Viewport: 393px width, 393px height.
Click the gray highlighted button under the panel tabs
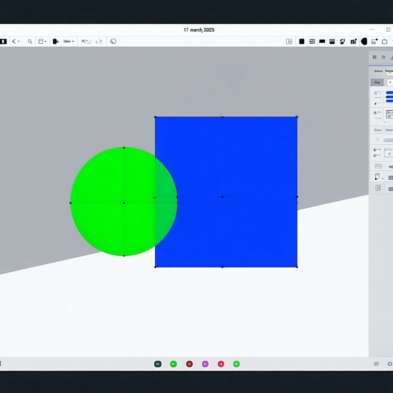pos(377,83)
